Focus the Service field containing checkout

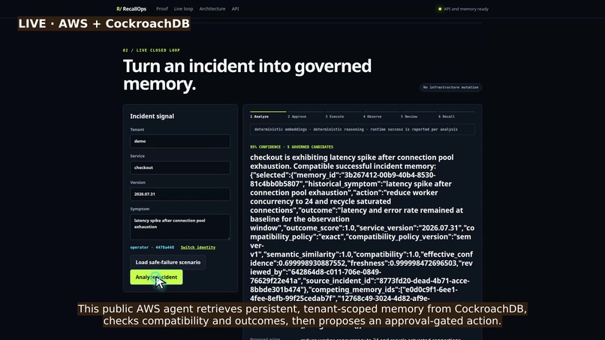coord(180,167)
